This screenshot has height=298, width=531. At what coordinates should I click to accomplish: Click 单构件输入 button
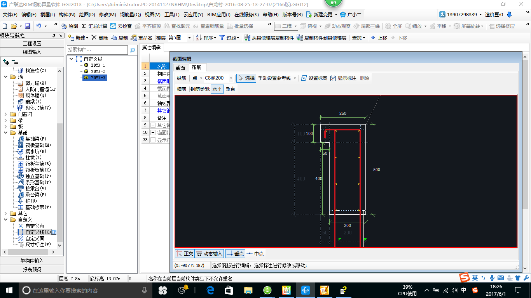[x=32, y=261]
